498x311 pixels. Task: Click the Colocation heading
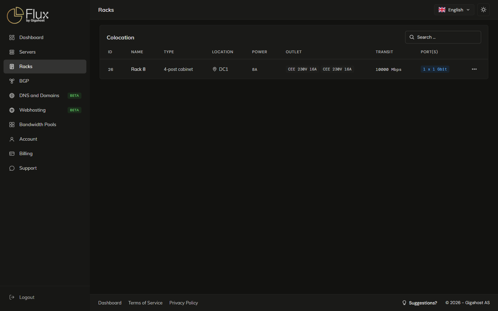pos(120,37)
